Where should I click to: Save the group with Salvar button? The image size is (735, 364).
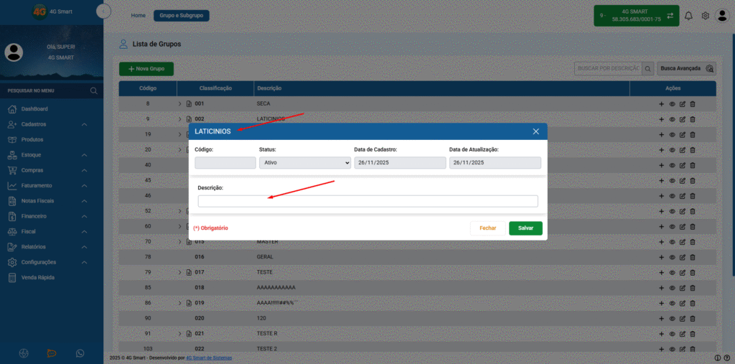point(525,228)
